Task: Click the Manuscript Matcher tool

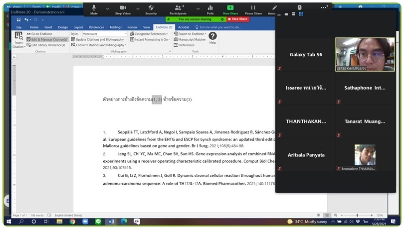Action: pyautogui.click(x=192, y=39)
